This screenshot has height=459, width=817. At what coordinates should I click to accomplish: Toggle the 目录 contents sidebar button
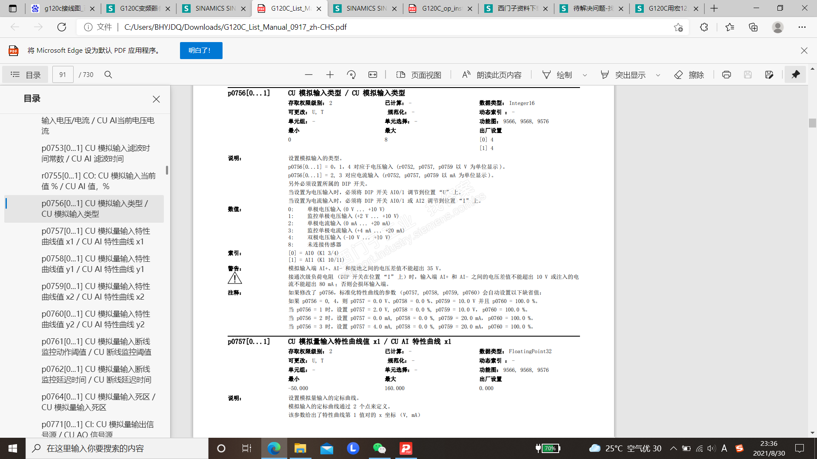(x=26, y=75)
